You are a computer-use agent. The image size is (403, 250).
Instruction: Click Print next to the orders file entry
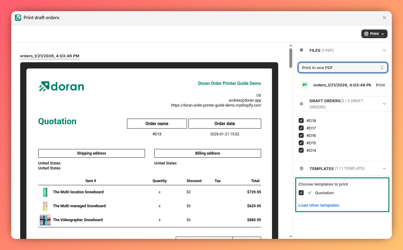pyautogui.click(x=380, y=85)
